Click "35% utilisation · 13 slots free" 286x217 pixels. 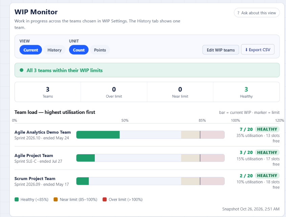258,138
